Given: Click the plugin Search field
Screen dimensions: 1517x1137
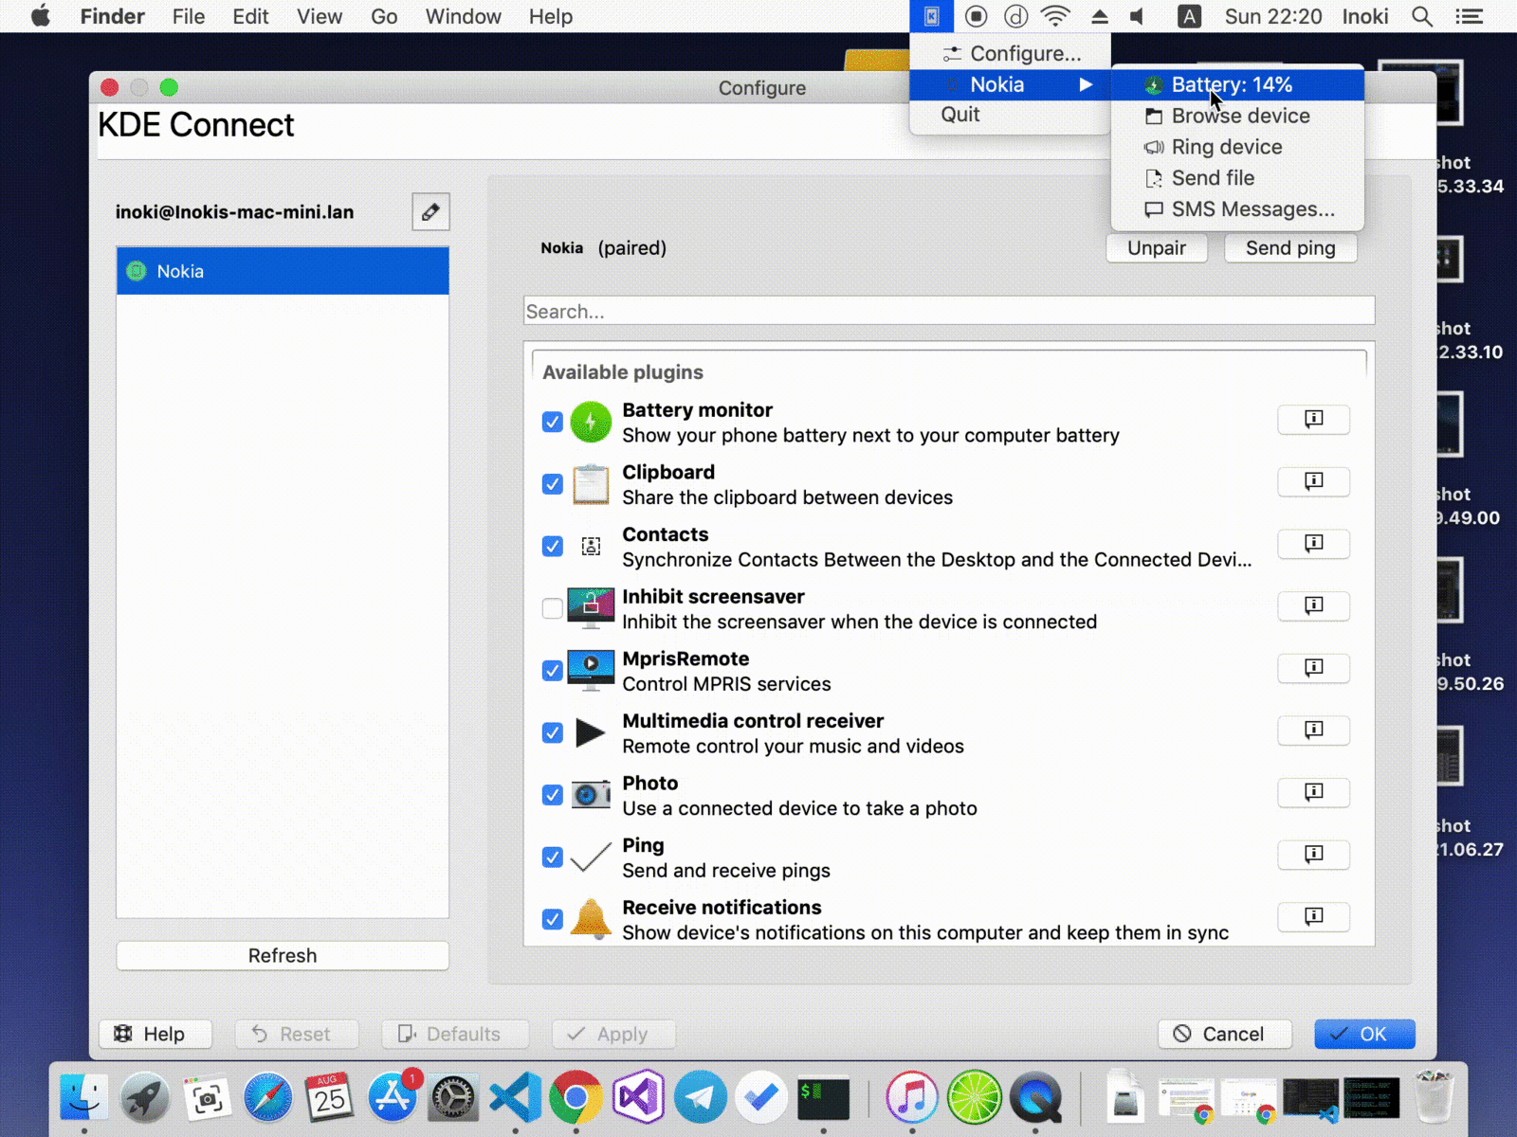Looking at the screenshot, I should (x=948, y=311).
